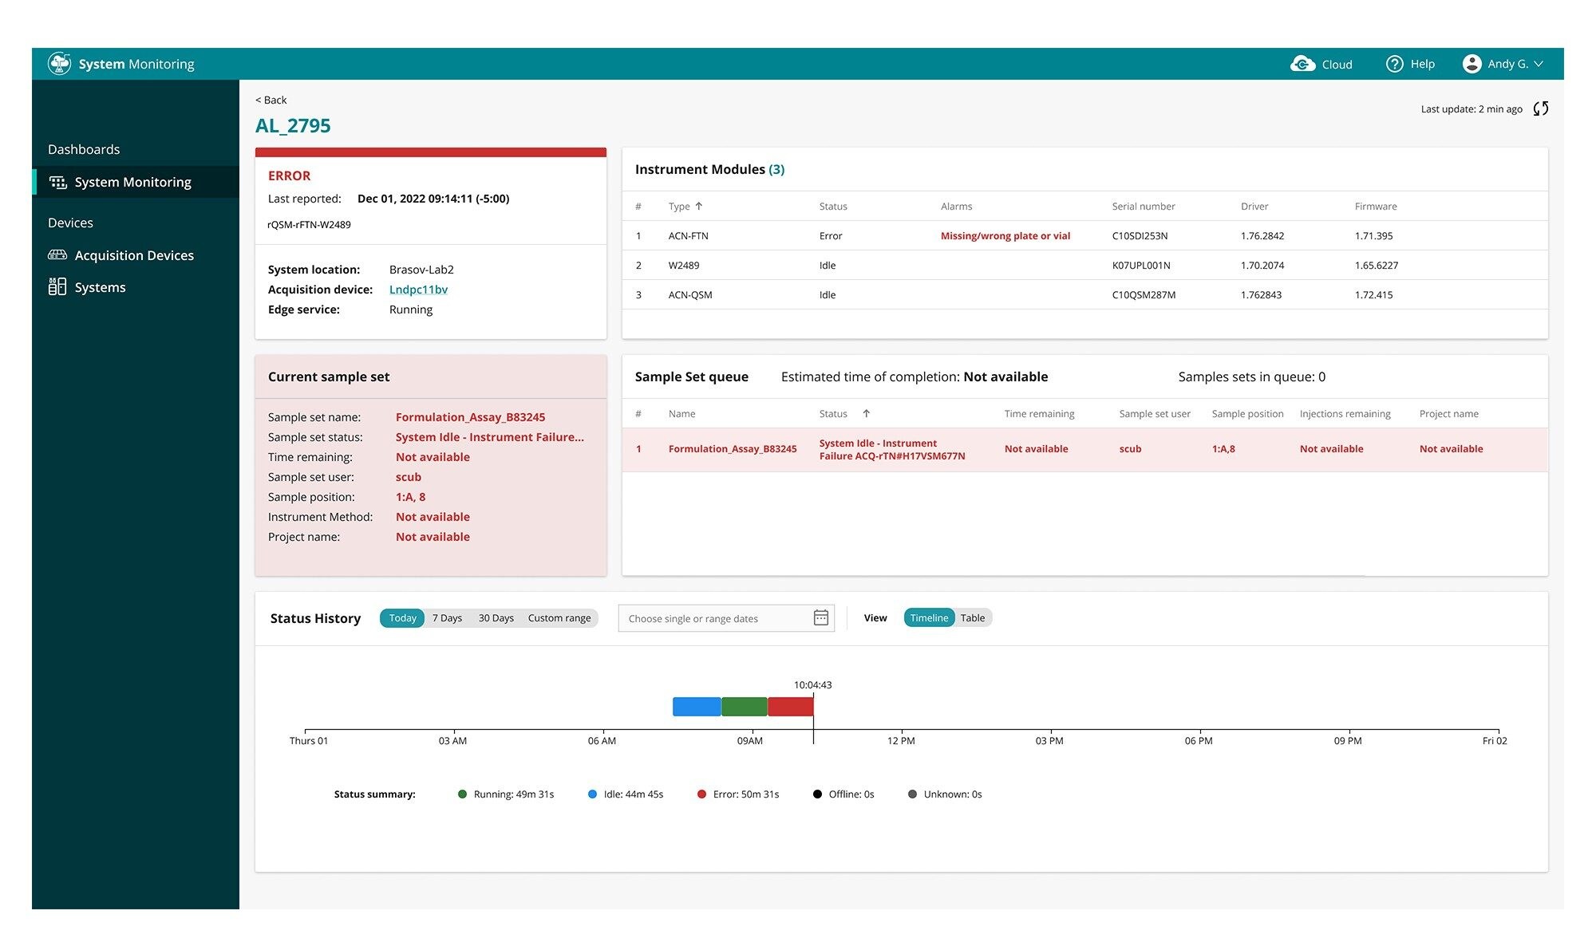
Task: Switch Status History view to Table
Action: pyautogui.click(x=973, y=617)
